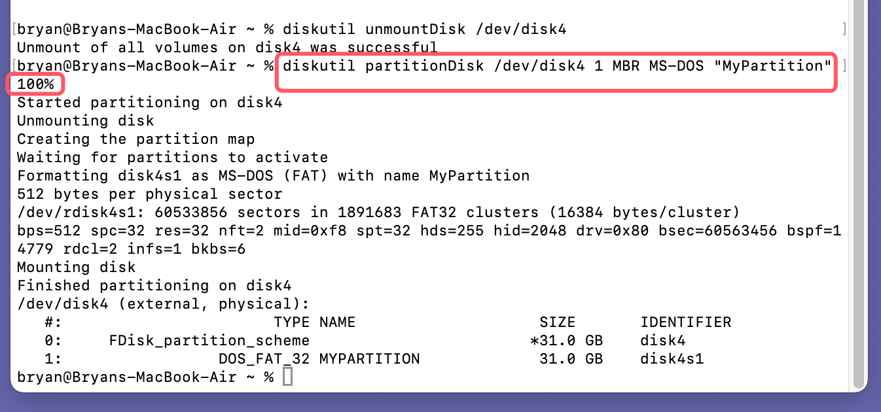The image size is (881, 412).
Task: Click the Unmount successful message line
Action: click(226, 47)
